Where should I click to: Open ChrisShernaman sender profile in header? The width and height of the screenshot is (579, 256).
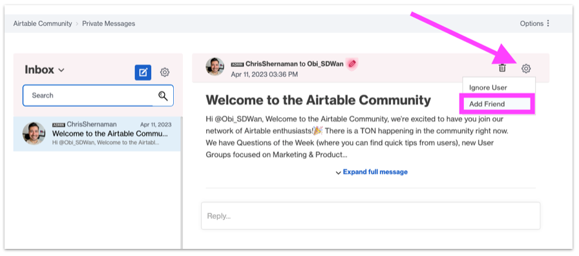click(271, 64)
